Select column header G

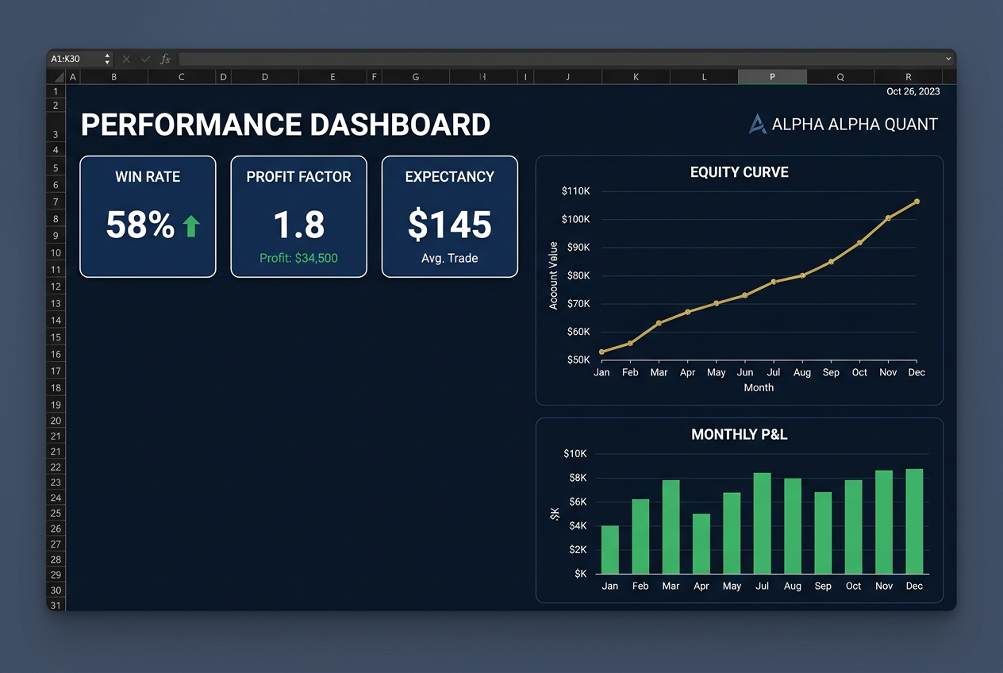click(x=416, y=77)
